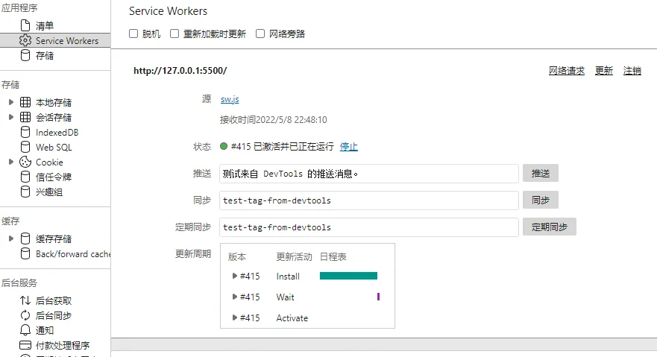Expand the #415 Install row
Image resolution: width=657 pixels, height=357 pixels.
pos(235,276)
